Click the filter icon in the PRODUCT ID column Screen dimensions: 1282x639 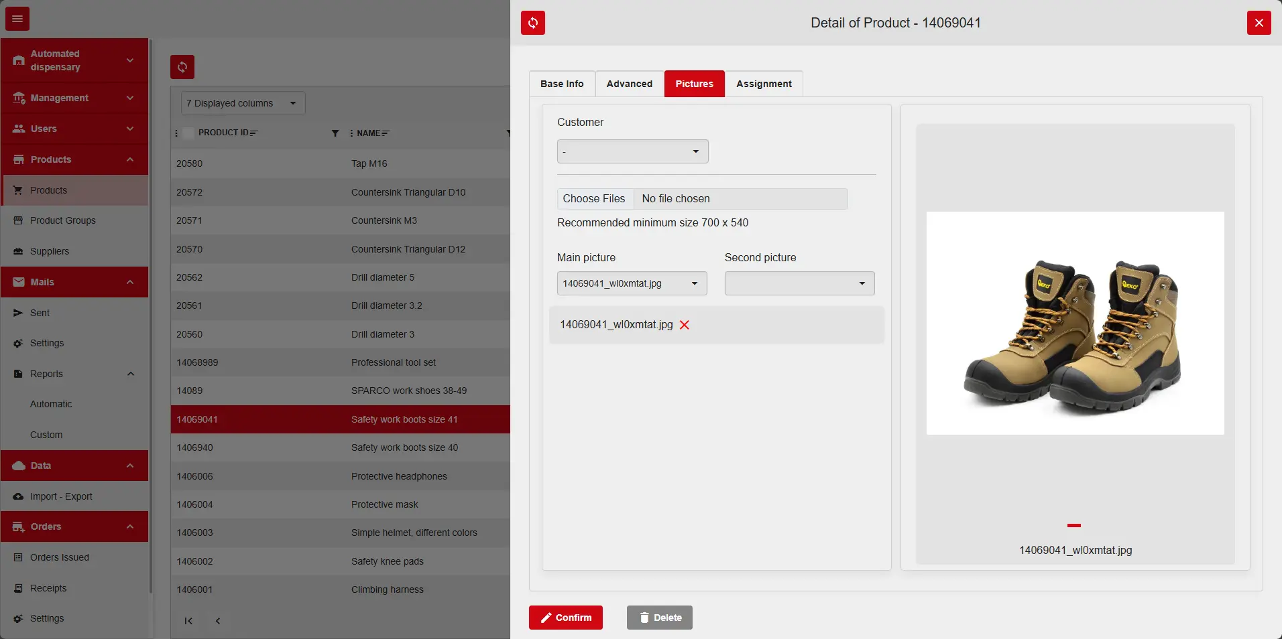click(335, 133)
